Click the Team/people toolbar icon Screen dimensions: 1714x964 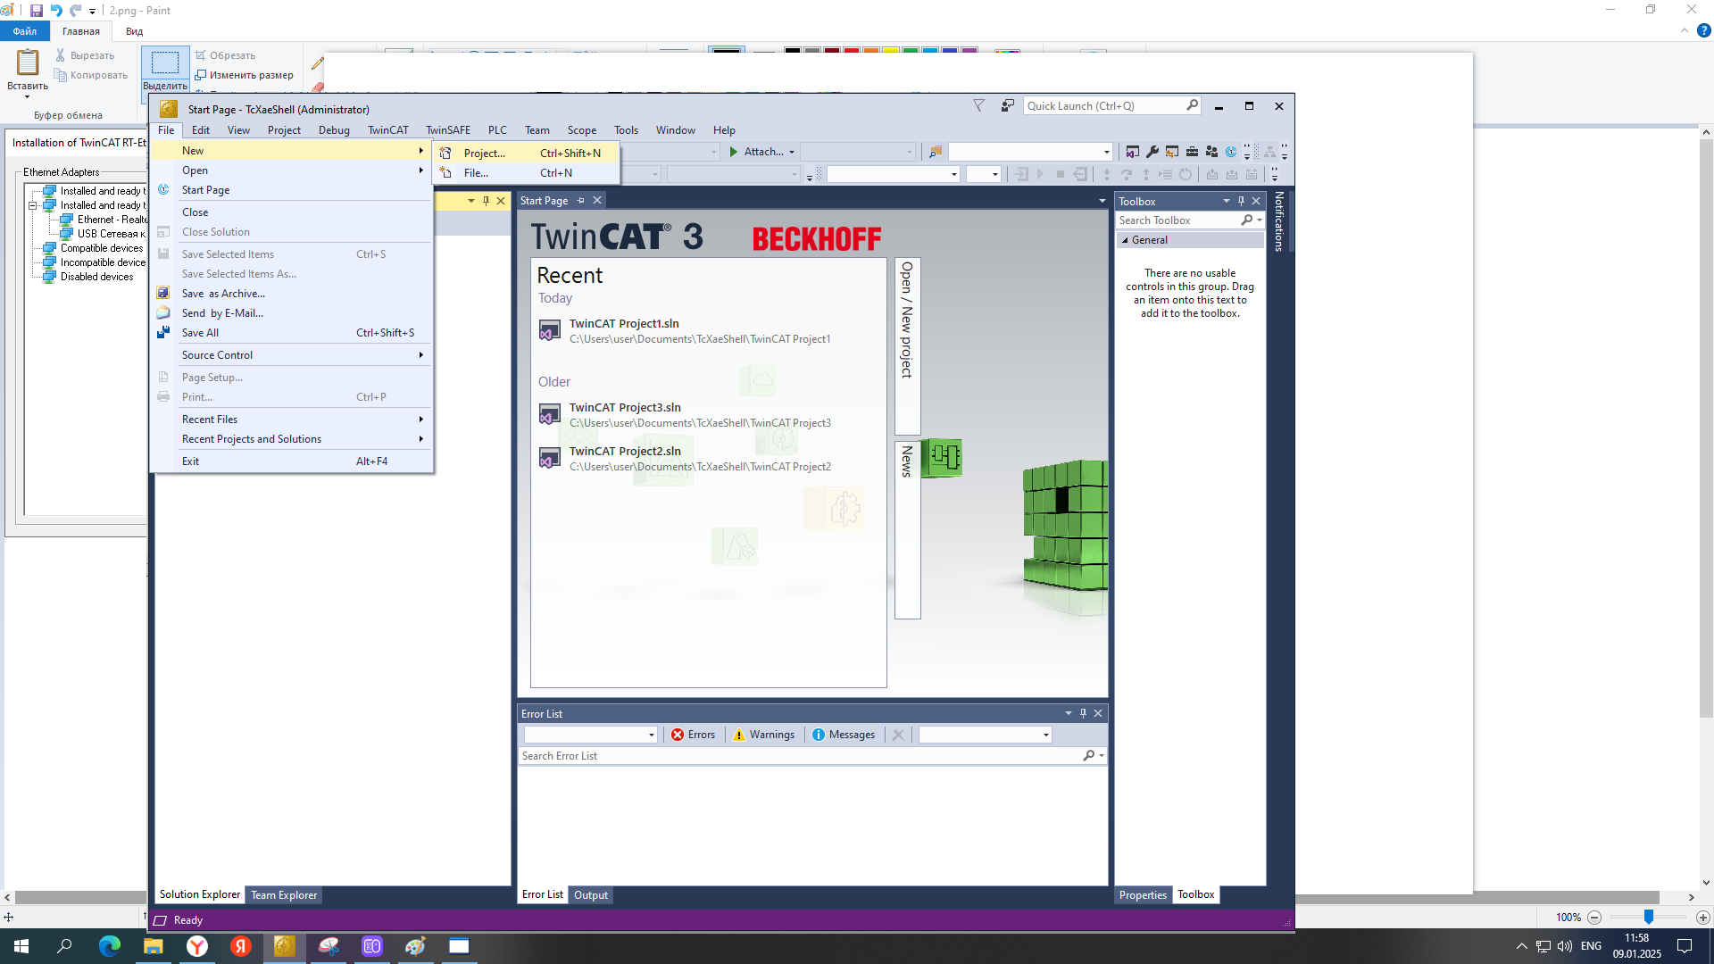(1211, 152)
